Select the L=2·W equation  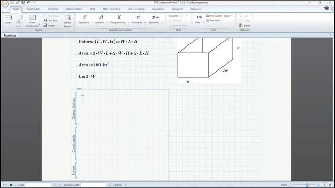coord(87,76)
